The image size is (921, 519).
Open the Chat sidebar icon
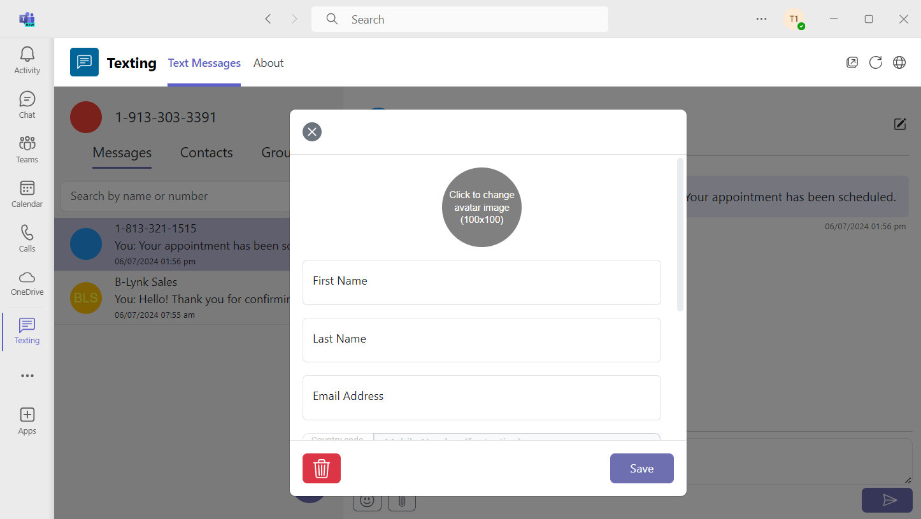point(27,105)
